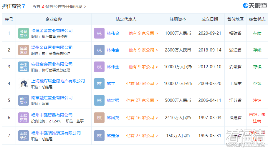The width and height of the screenshot is (273, 153).
Task: Click the 省份地区 column header
Action: pos(235,19)
